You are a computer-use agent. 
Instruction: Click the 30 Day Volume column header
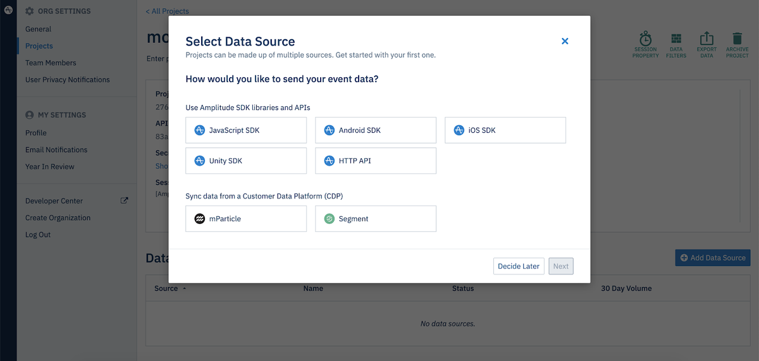click(x=626, y=288)
